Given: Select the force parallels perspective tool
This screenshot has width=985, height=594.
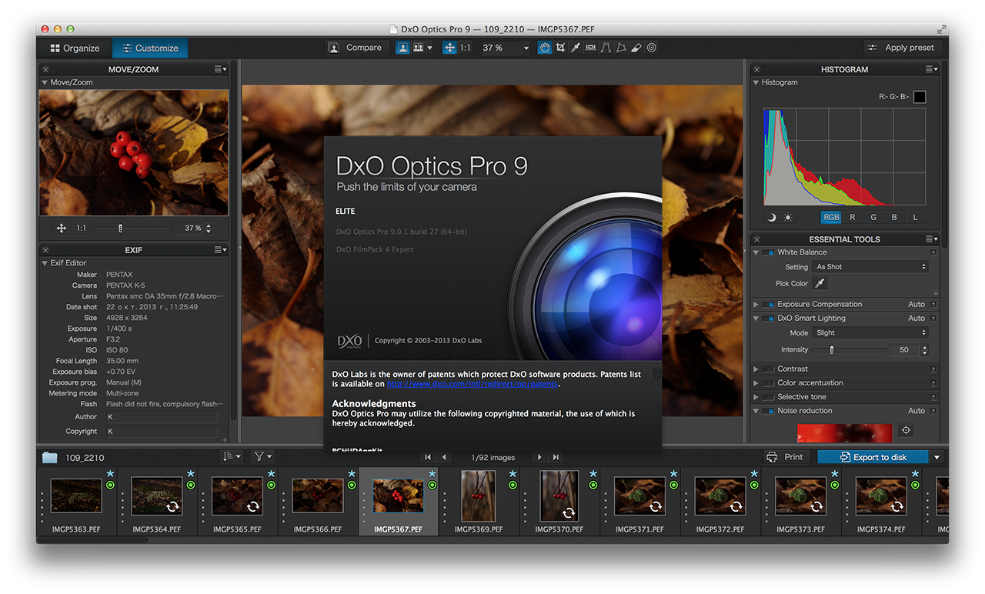Looking at the screenshot, I should 606,48.
